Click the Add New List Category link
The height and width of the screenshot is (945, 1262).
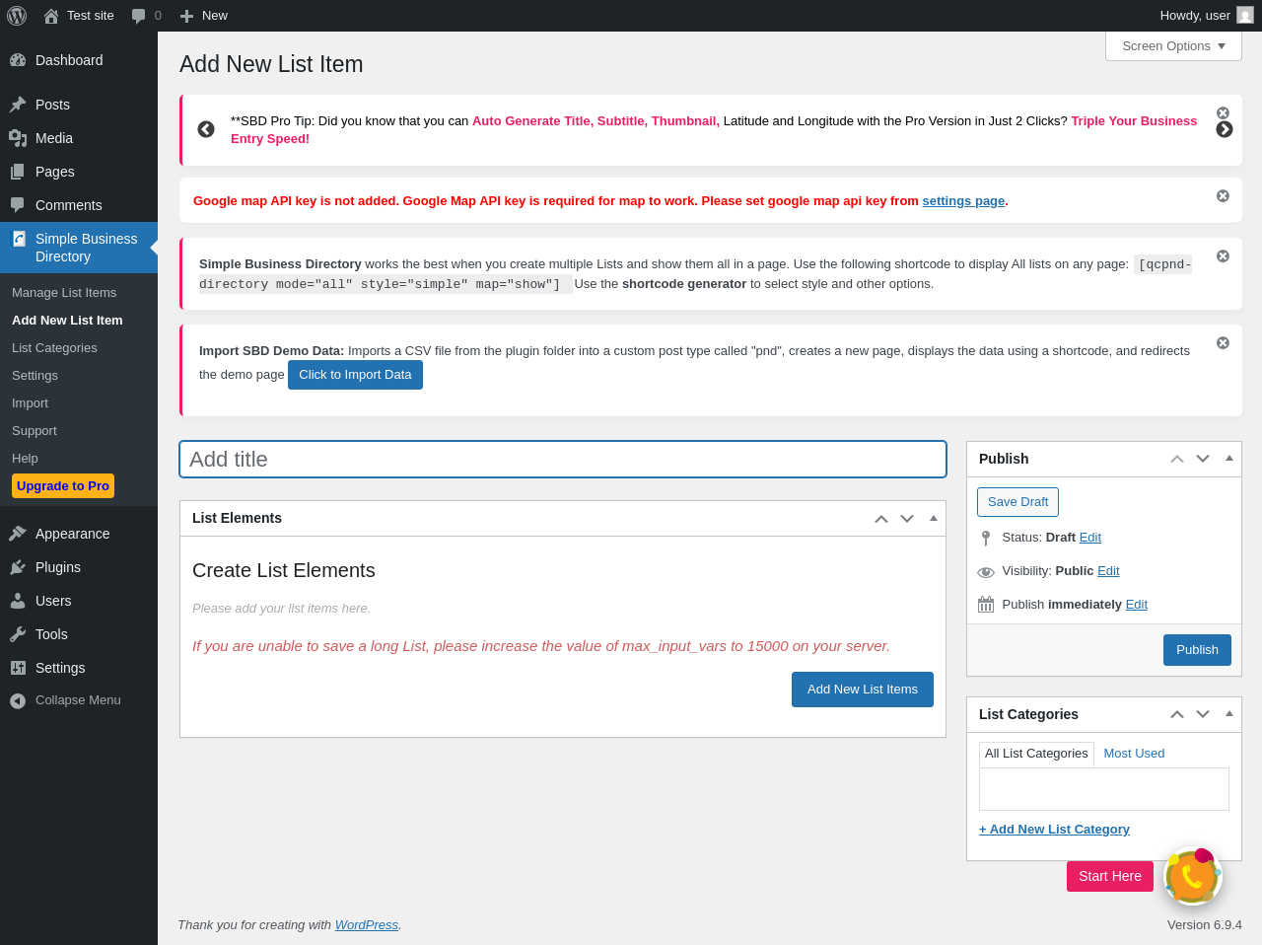[1054, 830]
